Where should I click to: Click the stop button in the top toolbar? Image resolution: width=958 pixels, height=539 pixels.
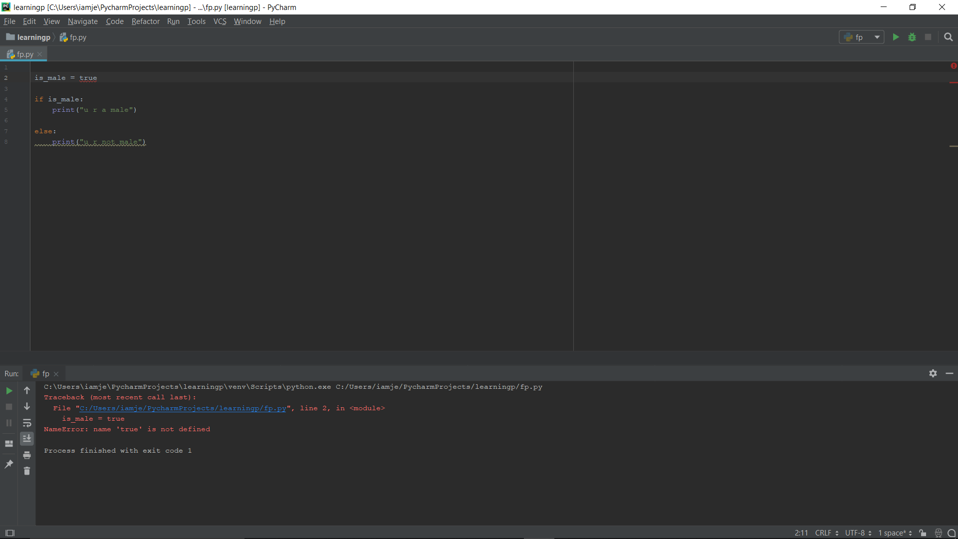[x=928, y=37]
